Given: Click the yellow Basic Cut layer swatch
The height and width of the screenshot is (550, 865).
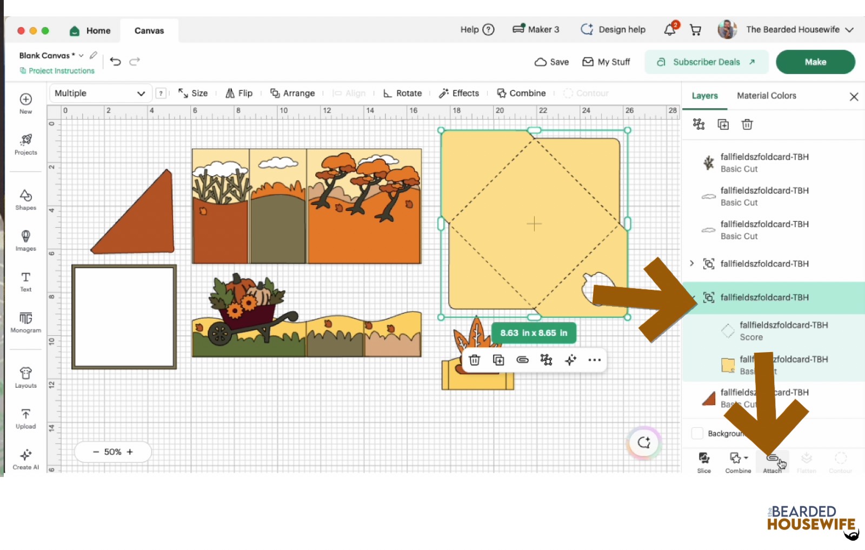Looking at the screenshot, I should [x=728, y=365].
